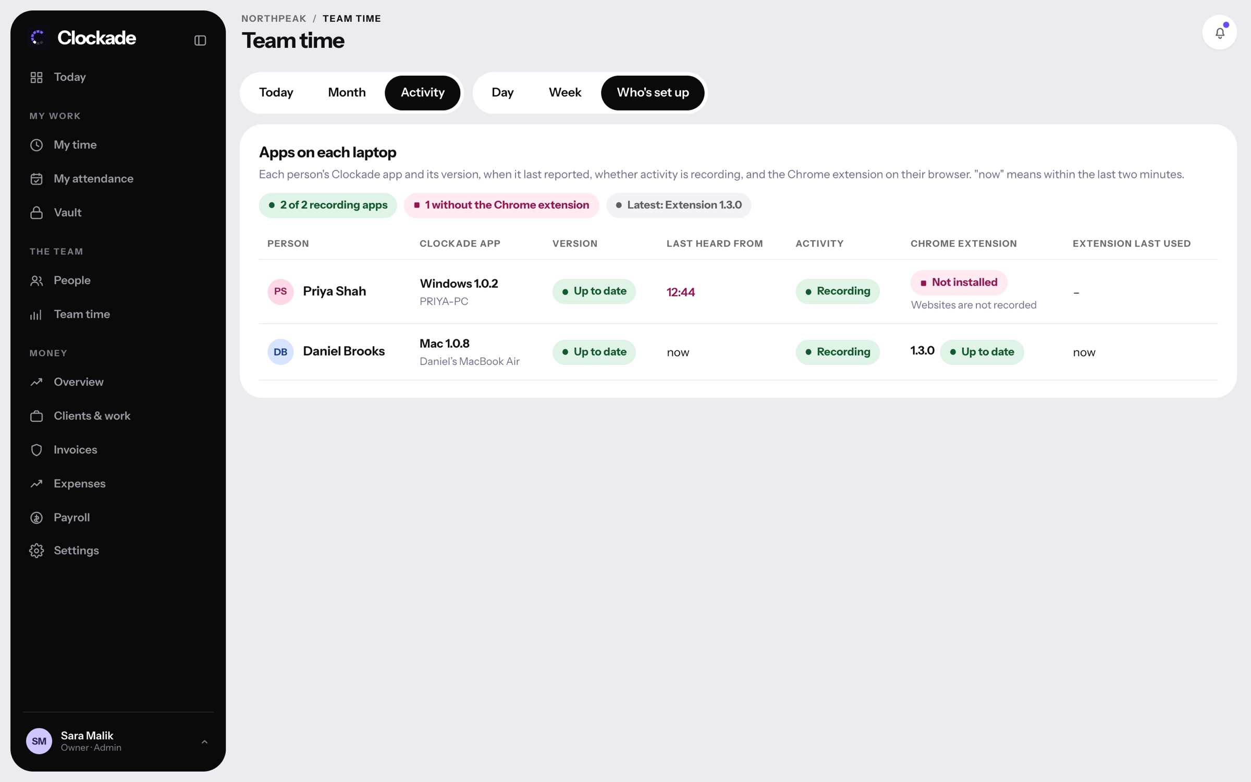Open Settings gear icon

click(x=36, y=551)
